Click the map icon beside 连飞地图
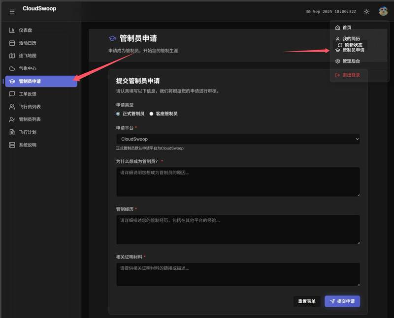Image resolution: width=394 pixels, height=318 pixels. [x=12, y=56]
